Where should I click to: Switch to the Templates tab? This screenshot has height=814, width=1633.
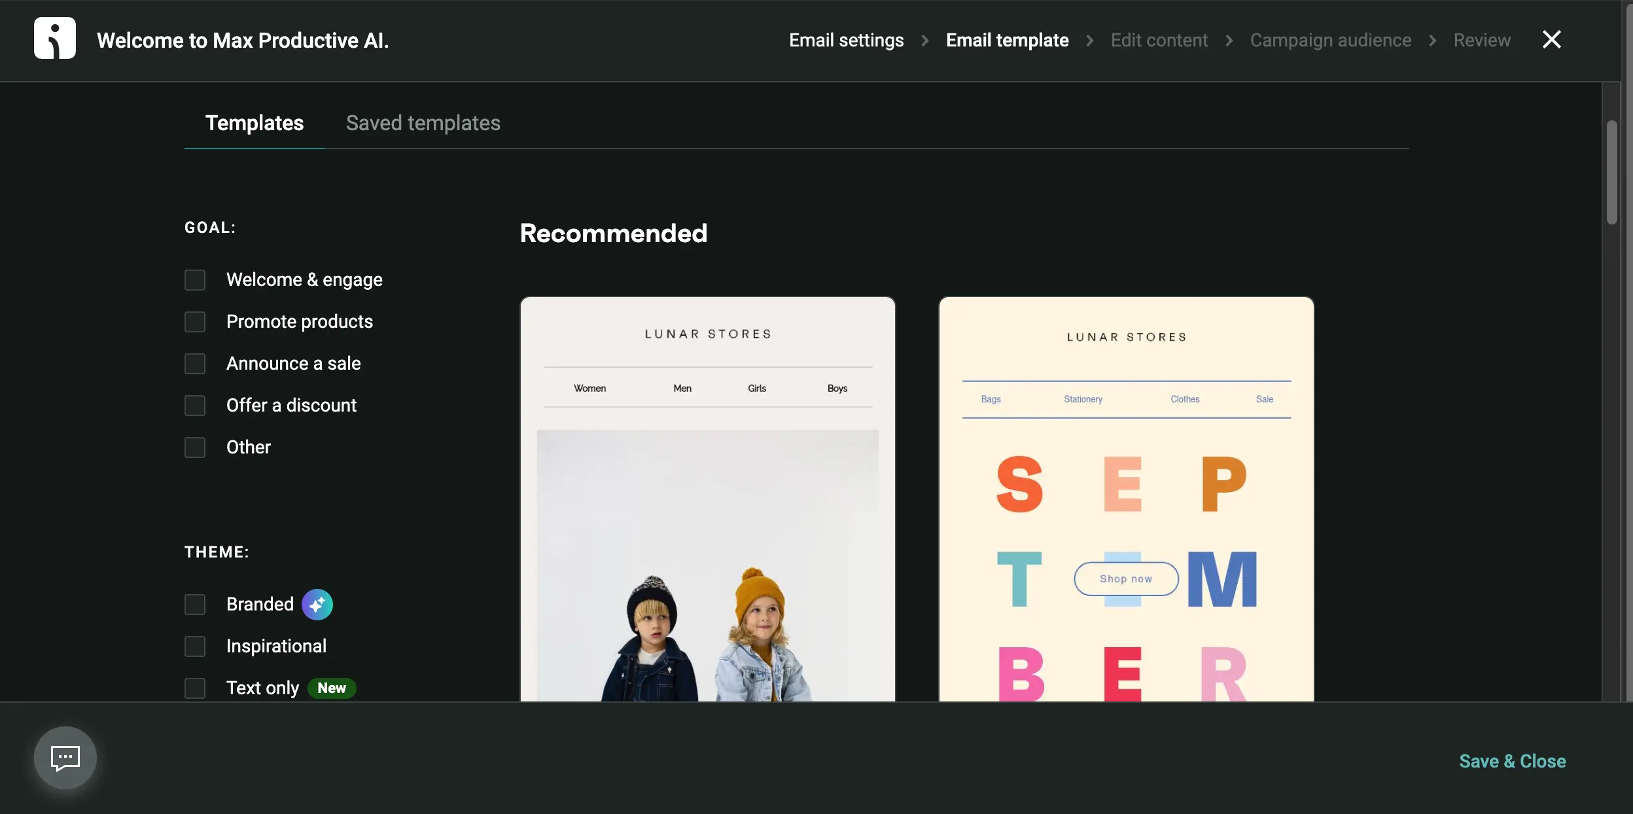(255, 123)
